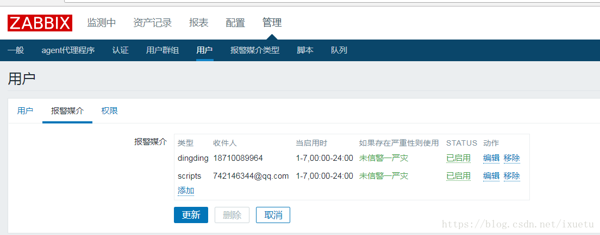
Task: Click the dingding type cell
Action: [x=193, y=158]
